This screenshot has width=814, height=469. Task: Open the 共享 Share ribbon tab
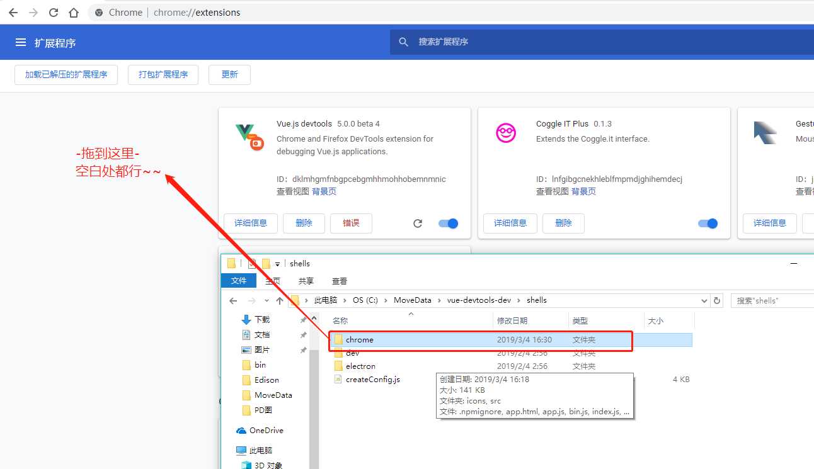click(306, 281)
